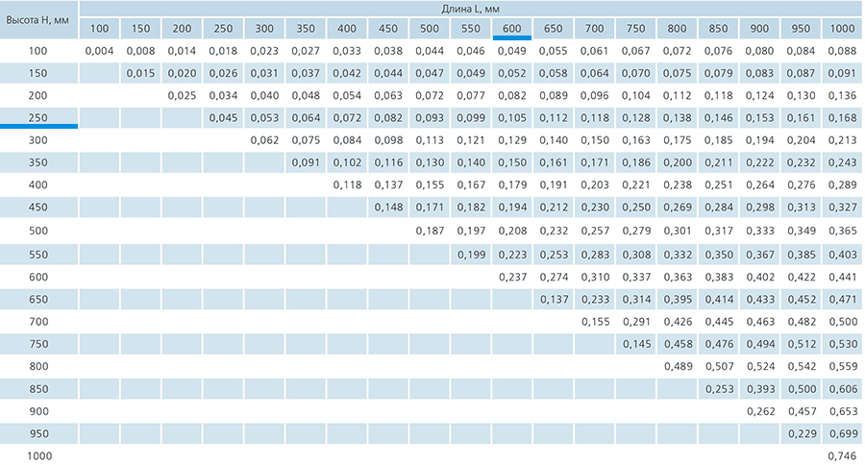Click value 0,500 in the height 700 row
Image resolution: width=865 pixels, height=465 pixels.
tap(842, 322)
